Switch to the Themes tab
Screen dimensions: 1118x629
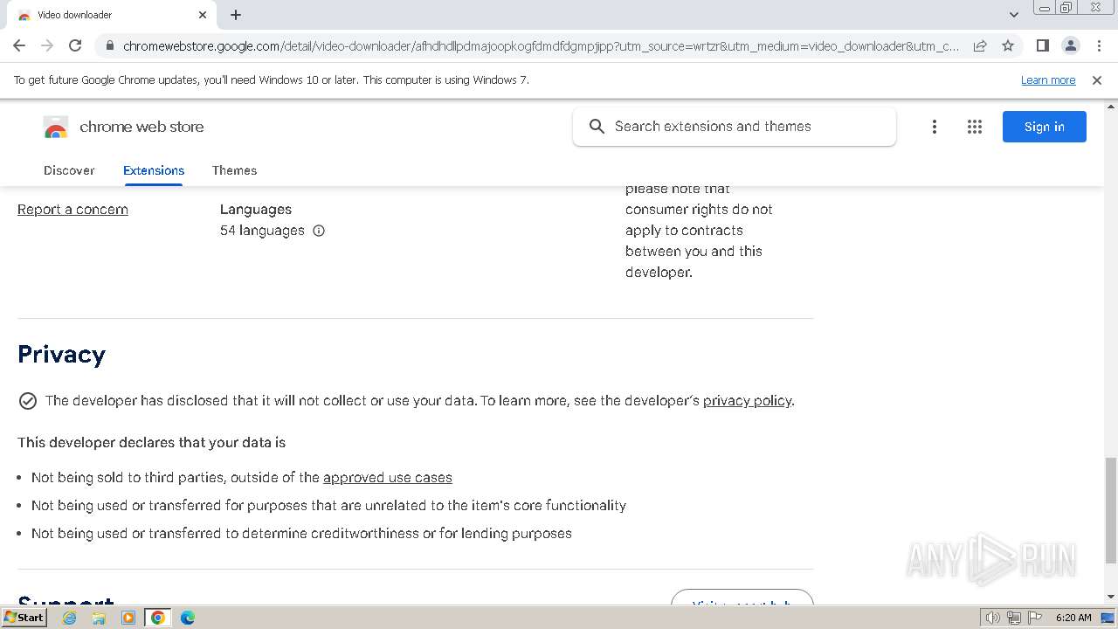point(234,170)
